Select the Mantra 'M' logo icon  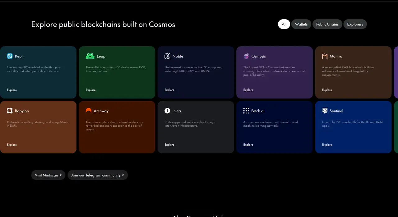[x=325, y=56]
